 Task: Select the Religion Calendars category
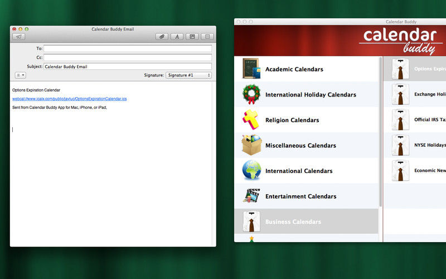pyautogui.click(x=306, y=120)
